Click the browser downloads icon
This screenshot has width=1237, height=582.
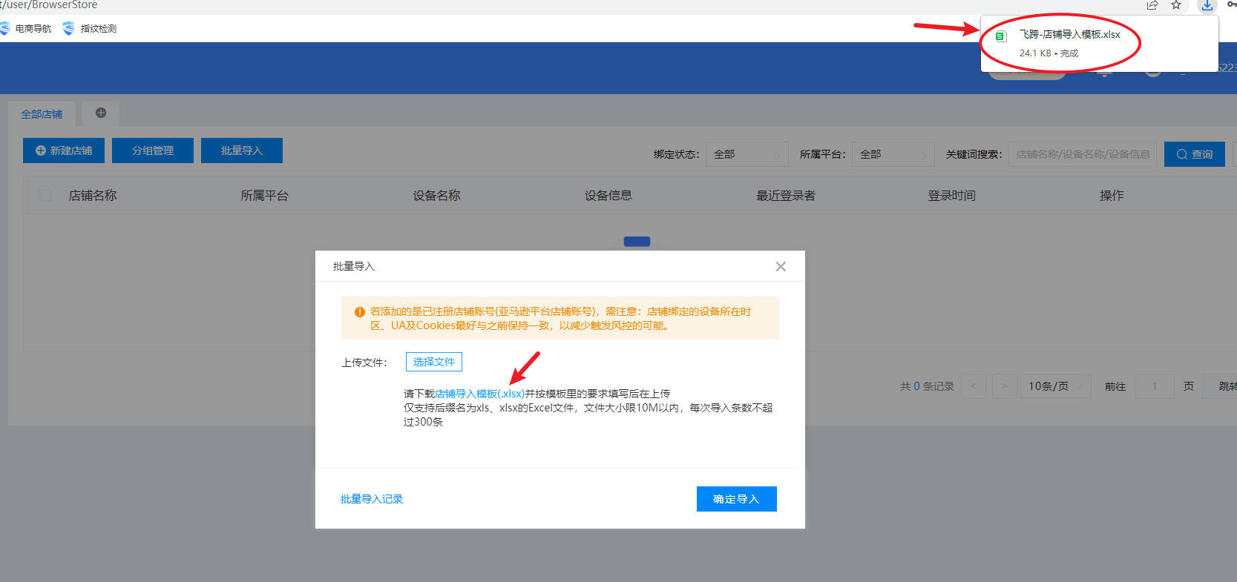tap(1207, 6)
